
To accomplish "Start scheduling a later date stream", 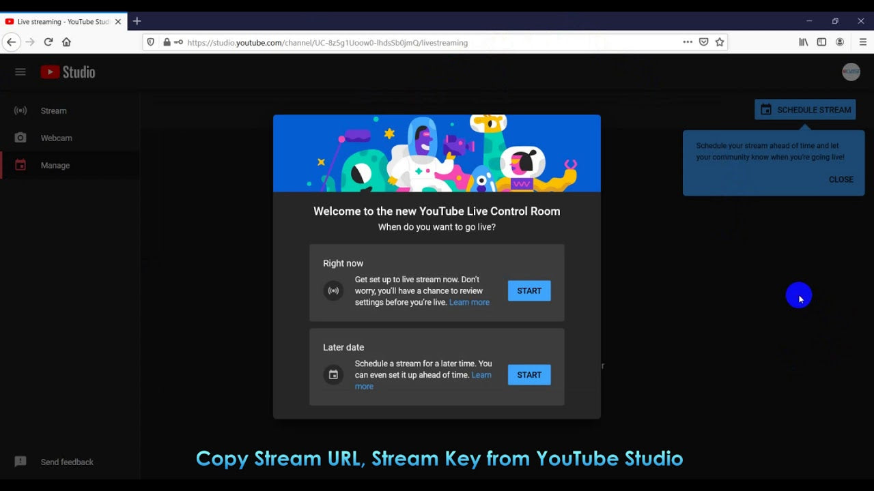I will [x=529, y=375].
